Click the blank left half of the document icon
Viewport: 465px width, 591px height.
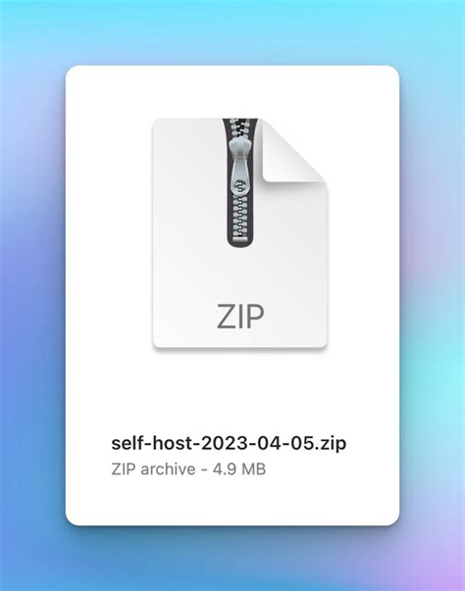(188, 226)
